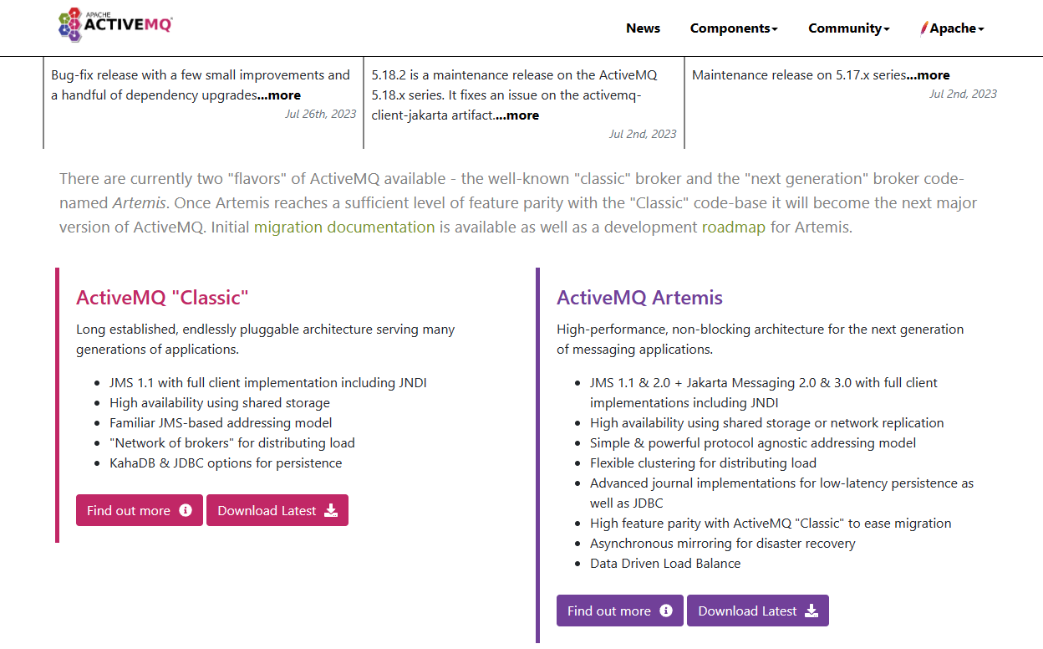Expand the 5.17.x maintenance release ...more link
Screen dimensions: 1043x649
(x=928, y=74)
